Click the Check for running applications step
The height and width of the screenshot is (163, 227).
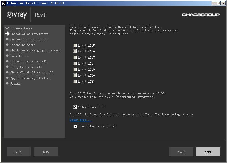tap(35, 50)
